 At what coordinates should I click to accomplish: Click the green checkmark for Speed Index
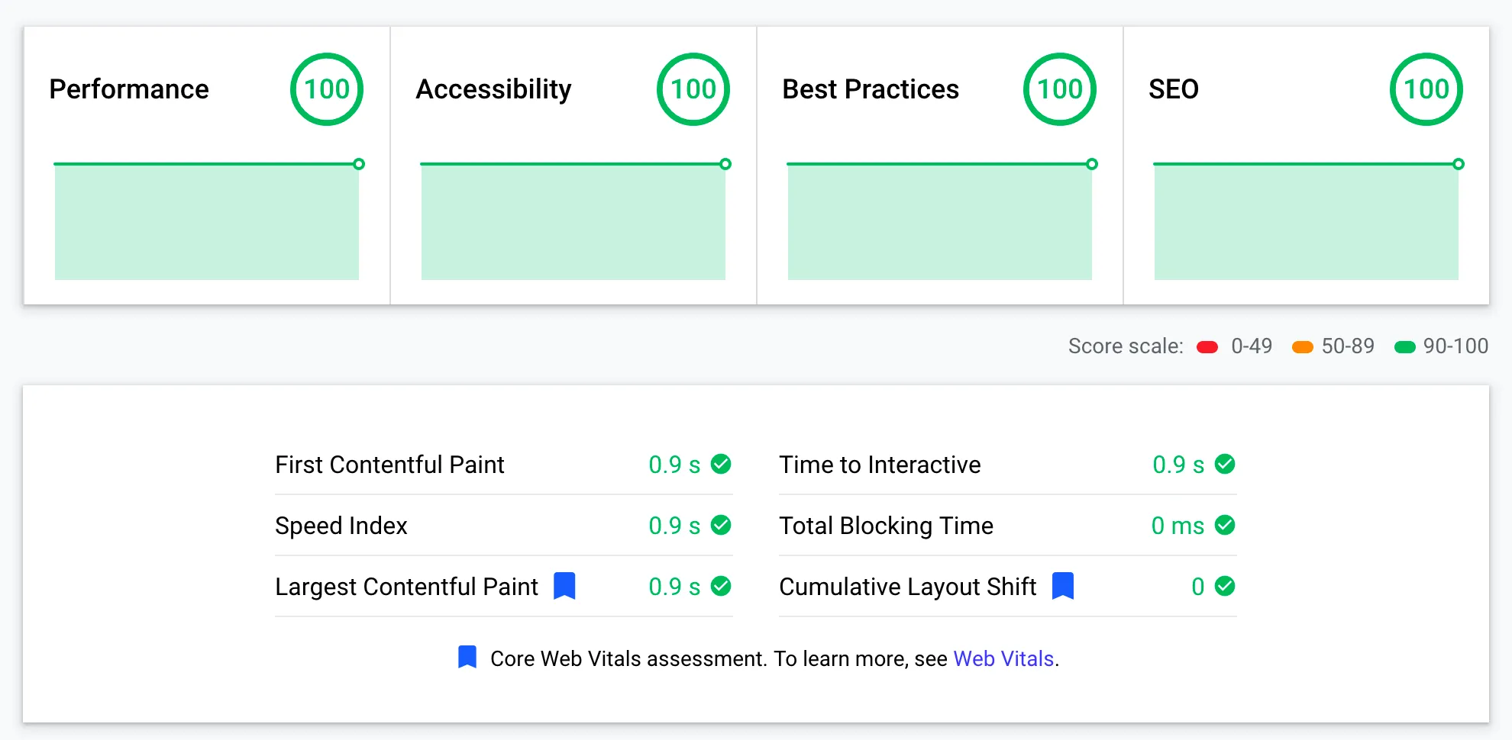coord(721,525)
